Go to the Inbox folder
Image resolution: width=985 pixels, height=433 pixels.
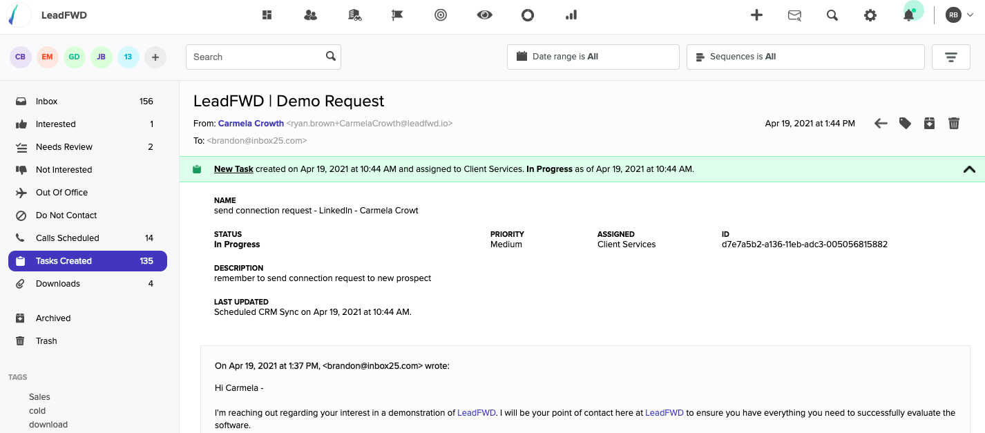pos(88,102)
